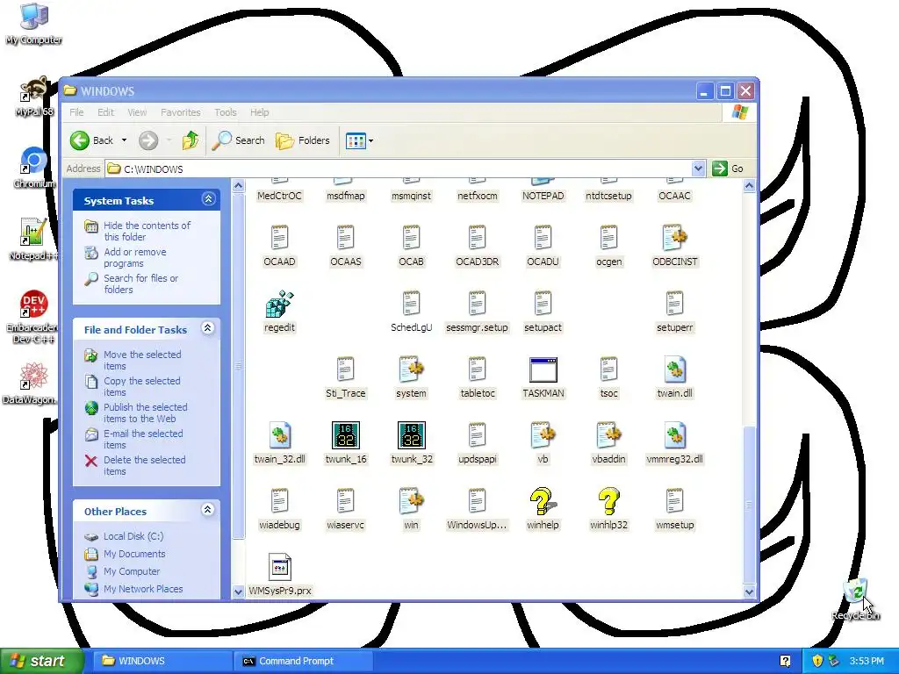
Task: Go up one folder level
Action: [x=191, y=140]
